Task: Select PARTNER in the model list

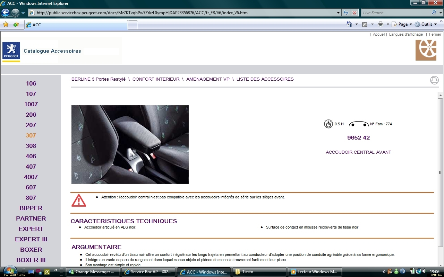Action: (31, 218)
